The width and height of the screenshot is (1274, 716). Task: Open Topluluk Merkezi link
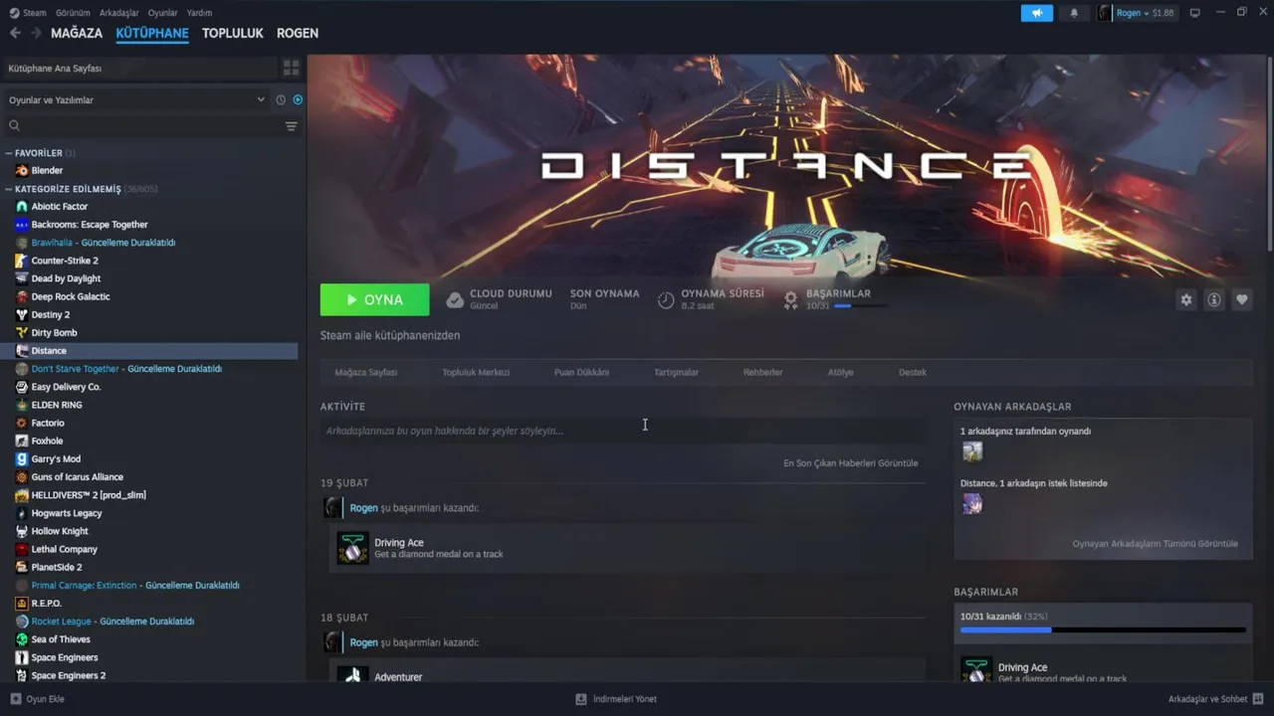(x=476, y=372)
